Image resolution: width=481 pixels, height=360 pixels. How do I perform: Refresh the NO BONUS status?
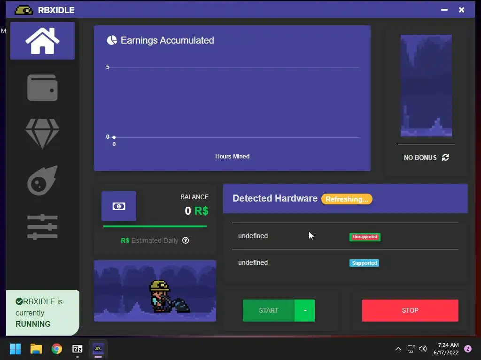[x=445, y=157]
